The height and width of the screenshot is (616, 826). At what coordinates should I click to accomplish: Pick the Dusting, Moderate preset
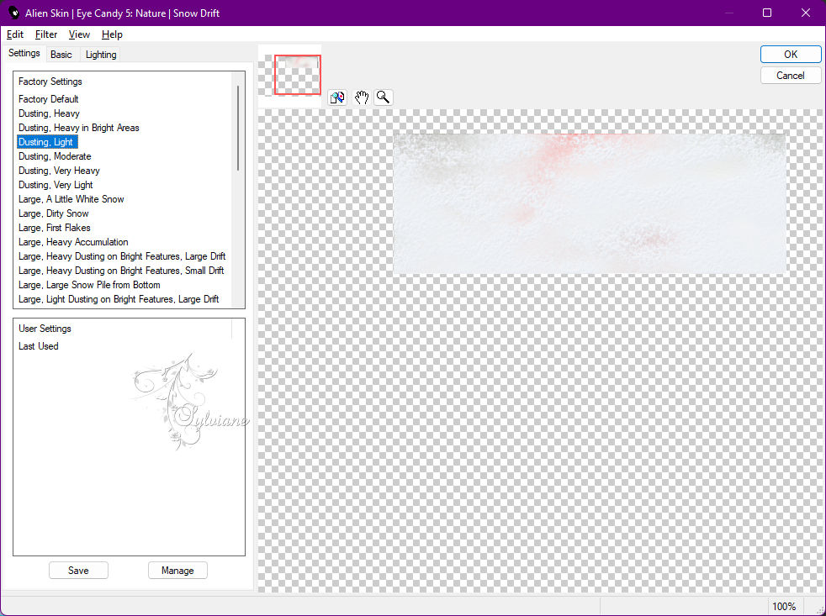(55, 156)
